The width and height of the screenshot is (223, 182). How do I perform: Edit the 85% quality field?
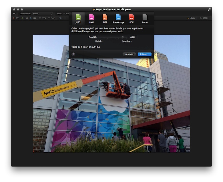pos(133,37)
